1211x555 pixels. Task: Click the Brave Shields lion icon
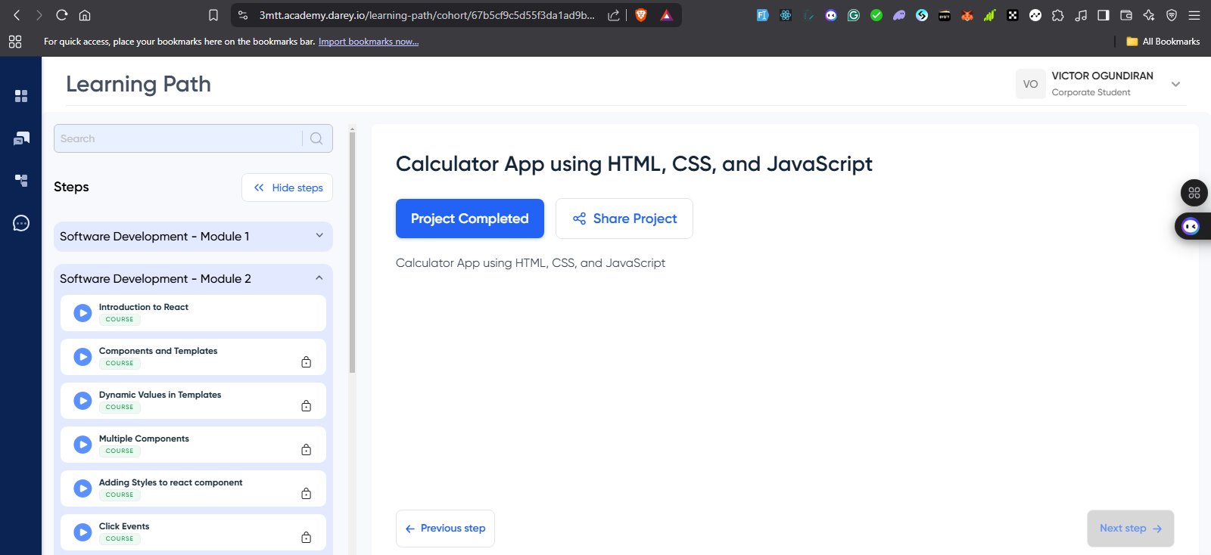click(641, 15)
